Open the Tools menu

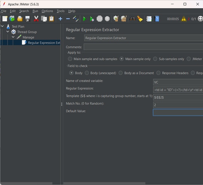[61, 11]
